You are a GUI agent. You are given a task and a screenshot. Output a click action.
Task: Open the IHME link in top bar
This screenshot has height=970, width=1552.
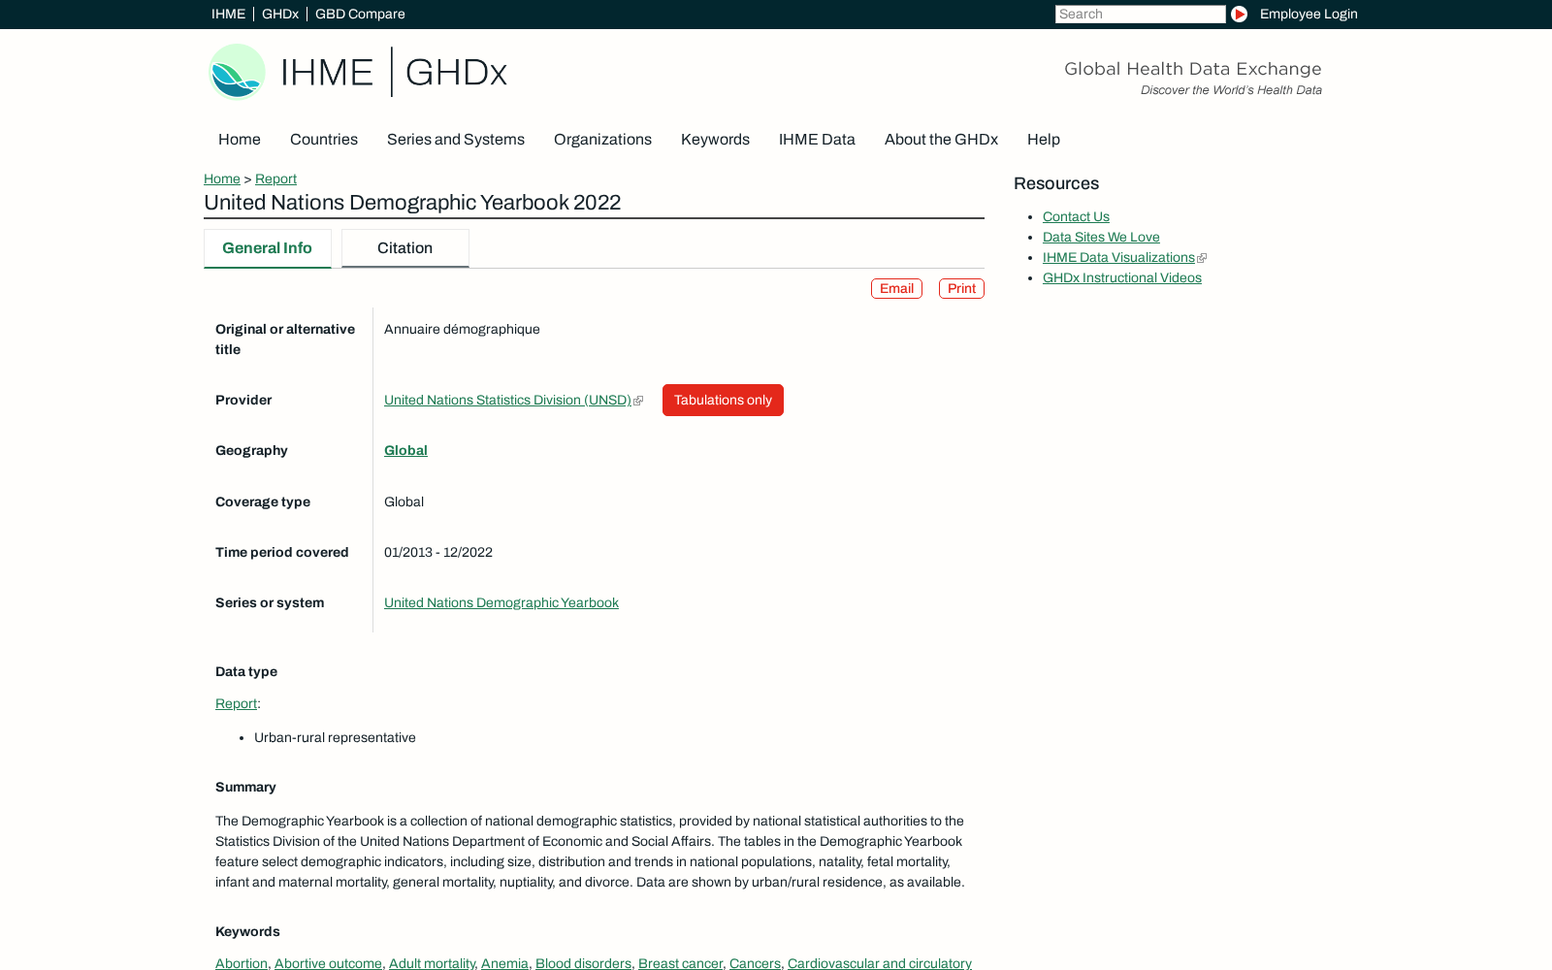(x=228, y=14)
